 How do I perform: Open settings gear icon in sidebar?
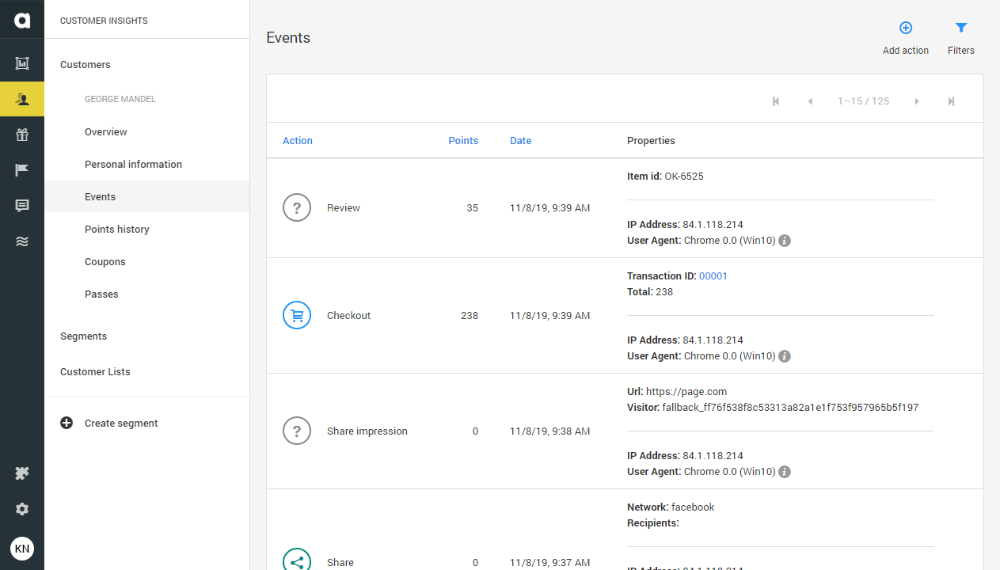coord(22,509)
